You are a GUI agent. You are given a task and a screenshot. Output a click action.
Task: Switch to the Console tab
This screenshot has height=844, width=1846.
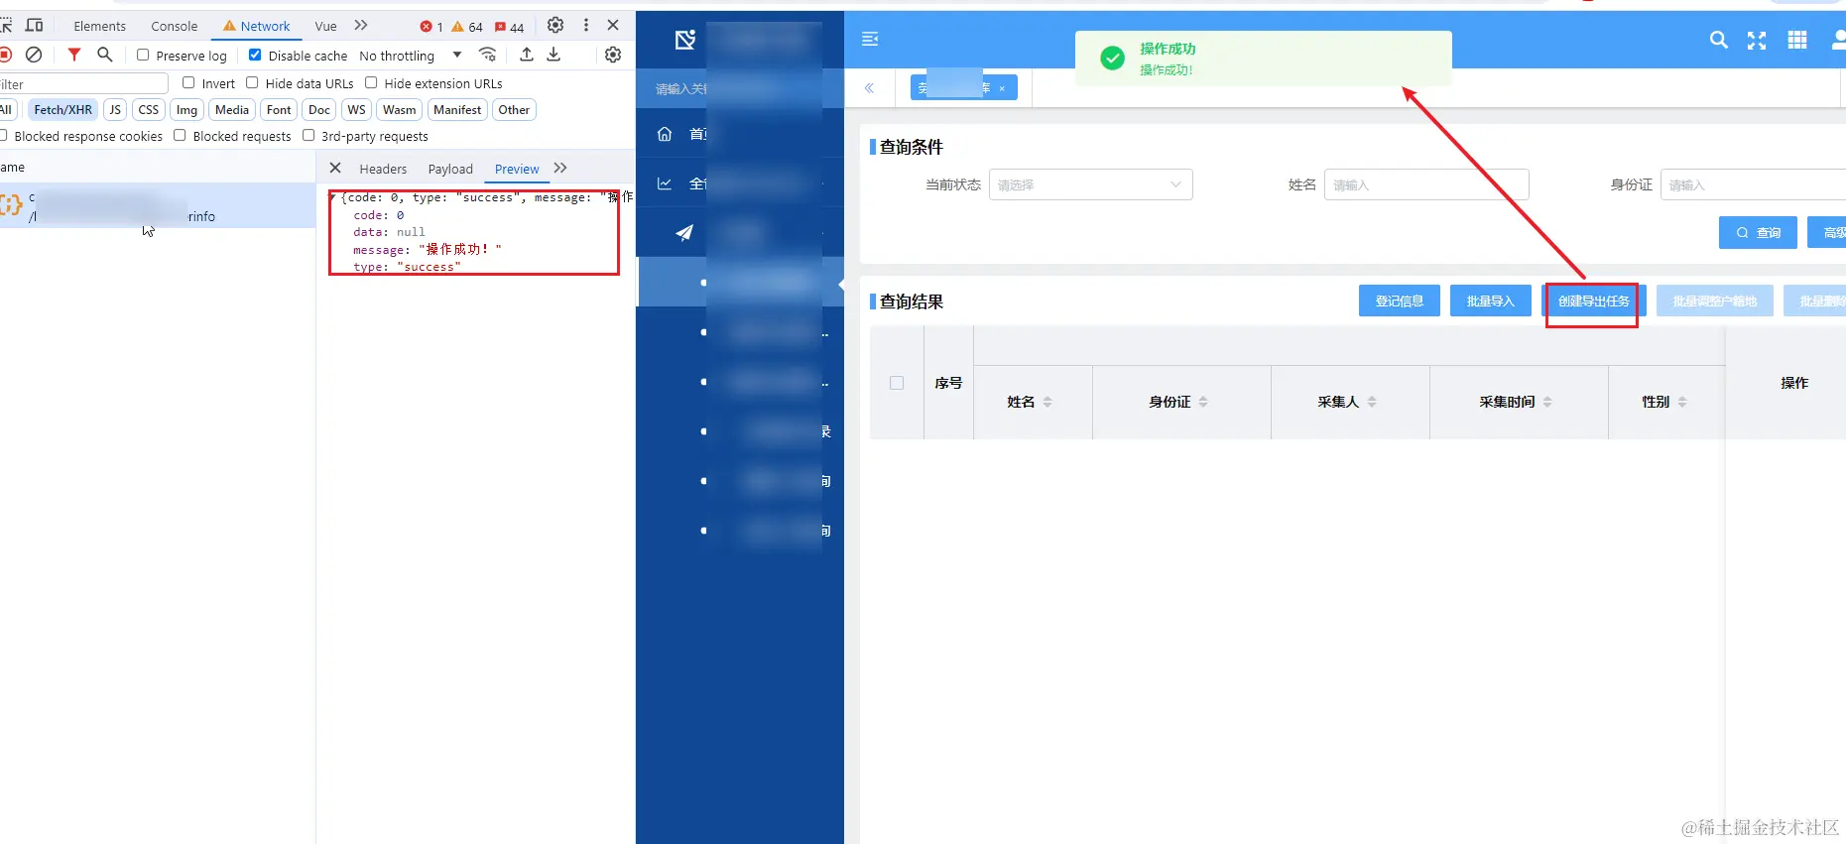[x=174, y=27]
